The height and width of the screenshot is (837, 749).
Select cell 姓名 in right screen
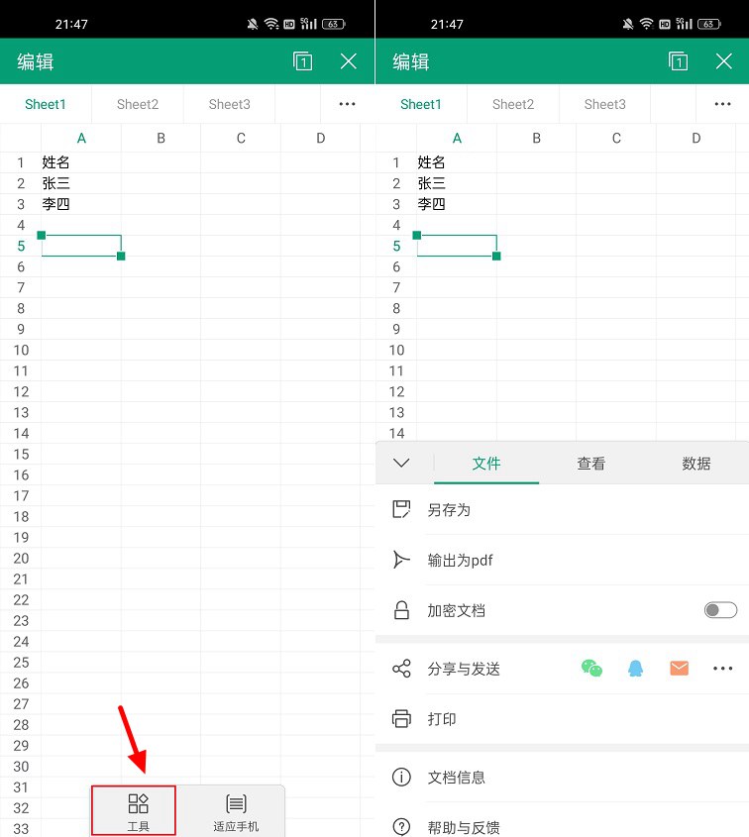[x=457, y=162]
